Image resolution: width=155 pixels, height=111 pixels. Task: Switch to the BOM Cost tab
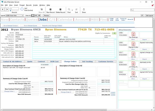tap(54, 62)
